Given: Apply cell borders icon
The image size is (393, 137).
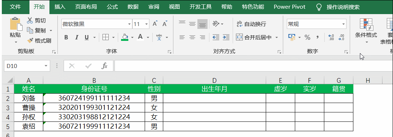Looking at the screenshot, I should click(x=105, y=38).
